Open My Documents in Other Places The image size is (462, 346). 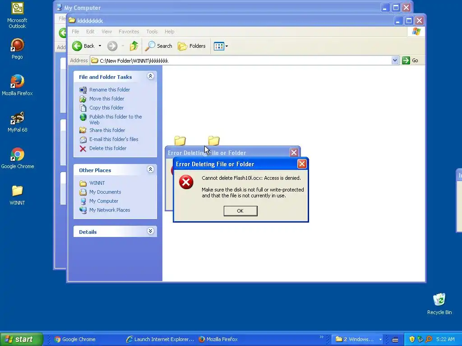pos(105,192)
